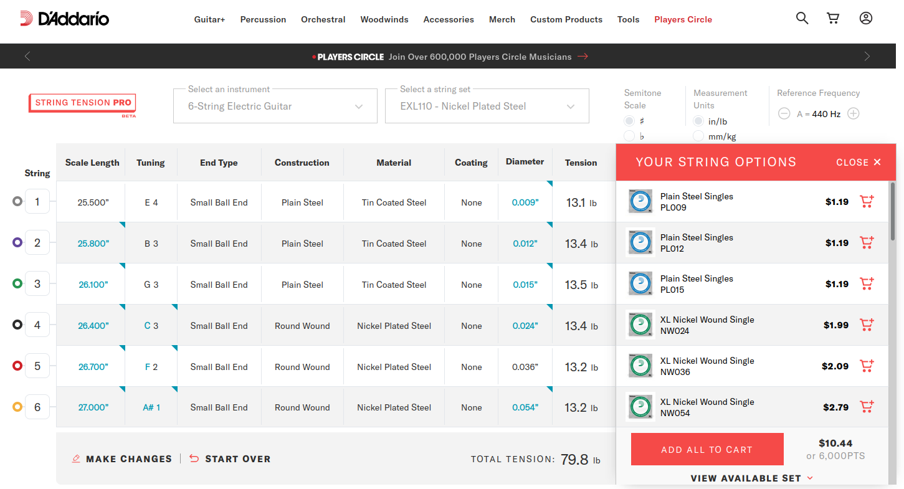Click the string 1 number box
Viewport: 904px width, 489px height.
(37, 201)
